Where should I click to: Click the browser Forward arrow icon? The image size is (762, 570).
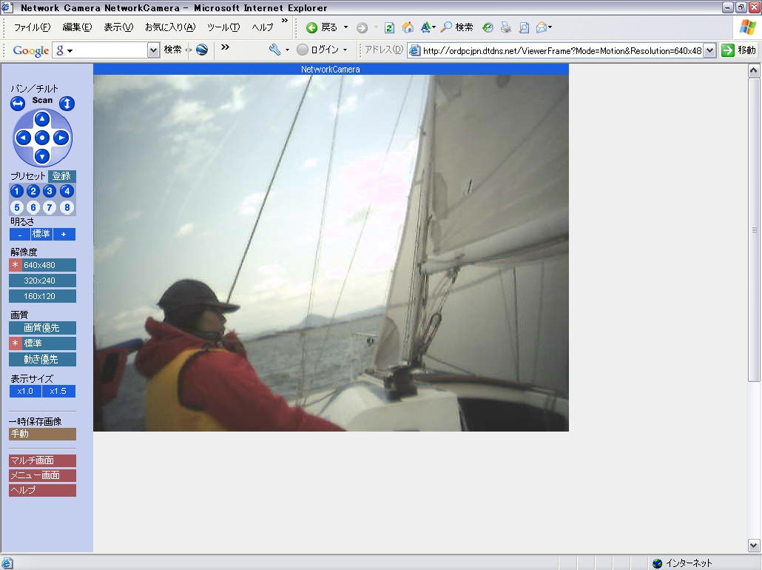(x=362, y=27)
